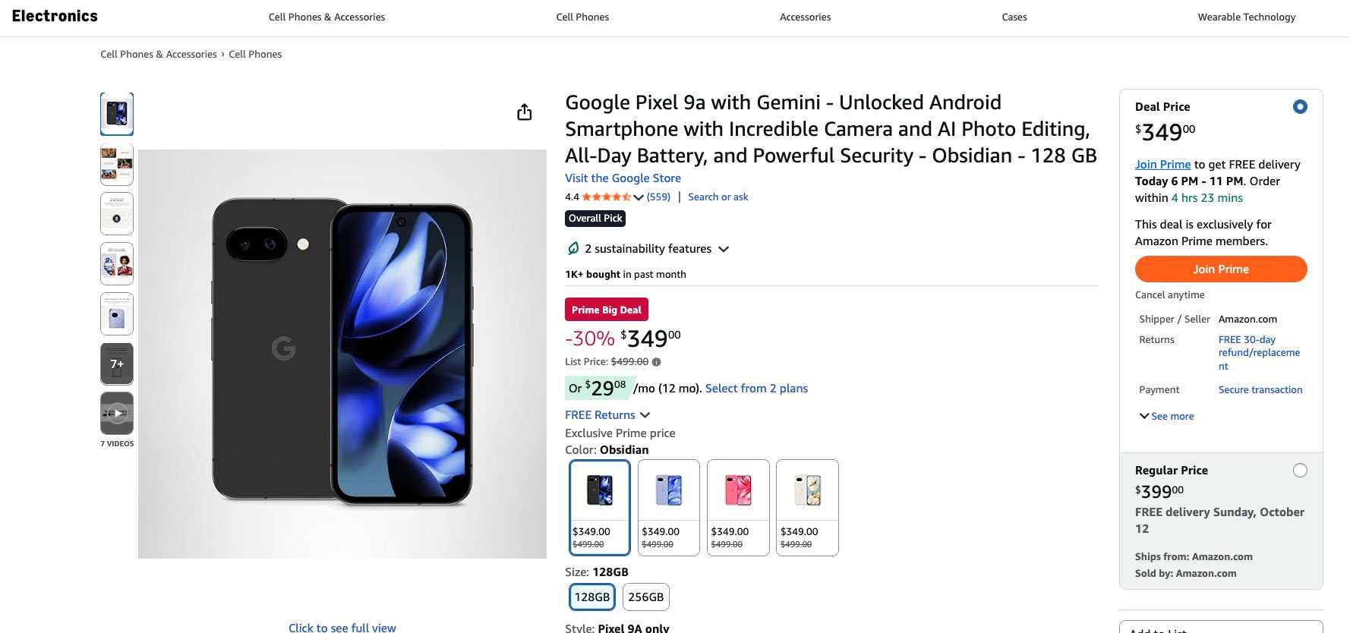Screen dimensions: 1350x633
Task: Open the 7 videos play thumbnail
Action: [x=117, y=414]
